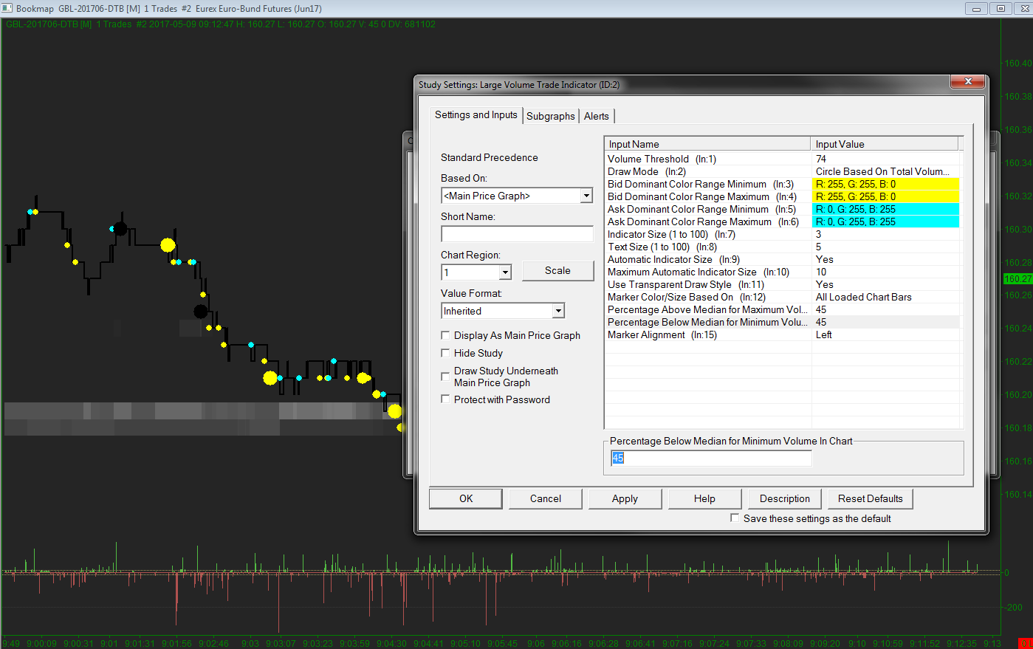Click the Bookmap window icon in title bar
Viewport: 1033px width, 649px height.
7,9
